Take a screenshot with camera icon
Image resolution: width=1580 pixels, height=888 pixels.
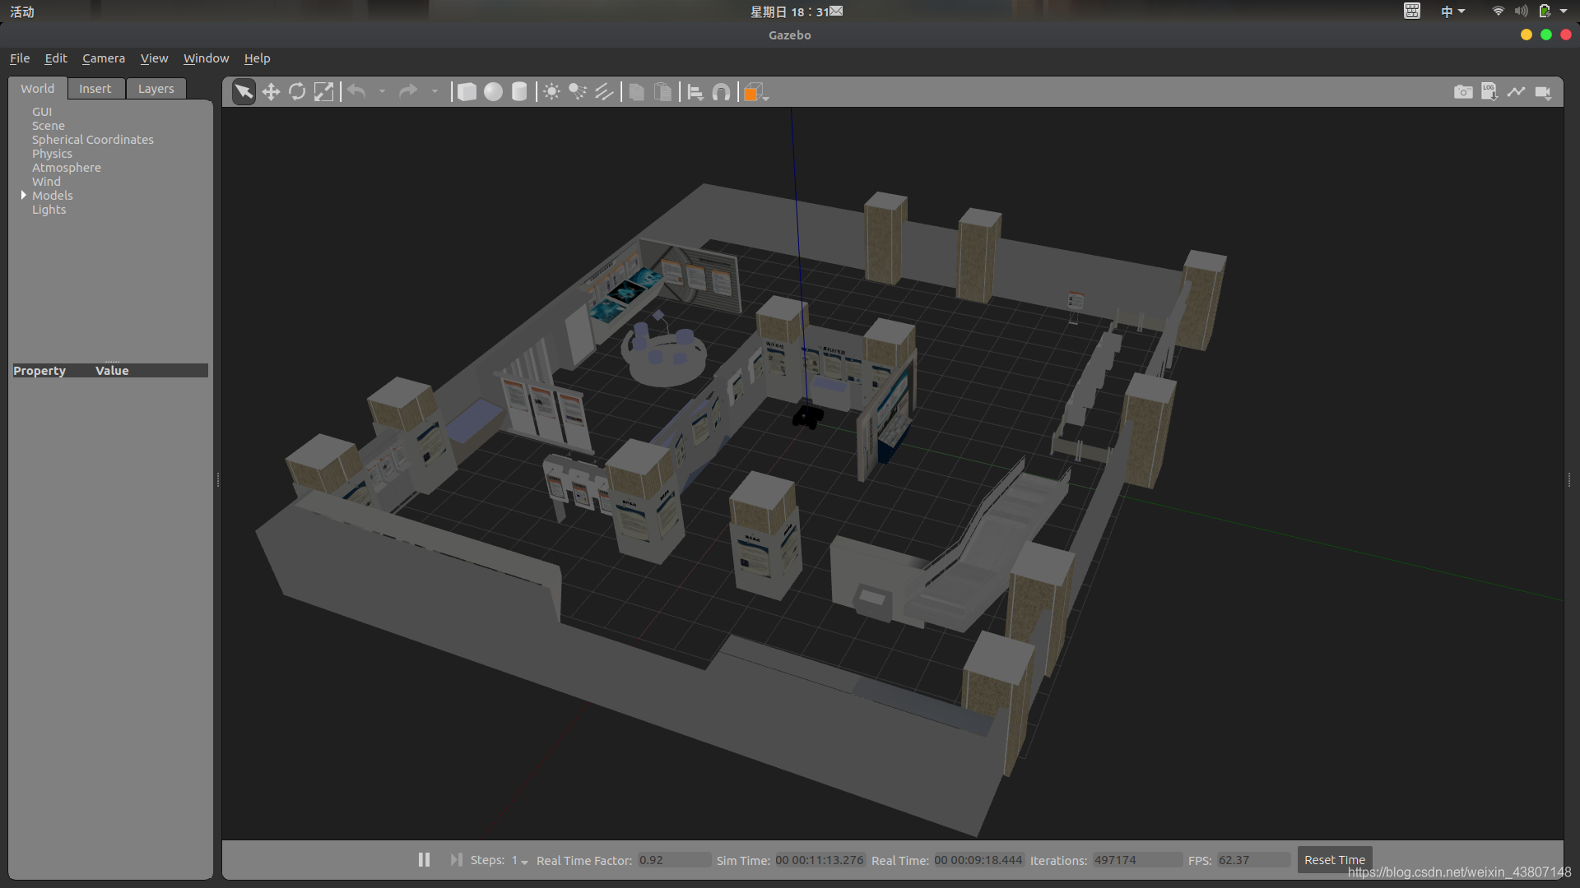(1462, 92)
